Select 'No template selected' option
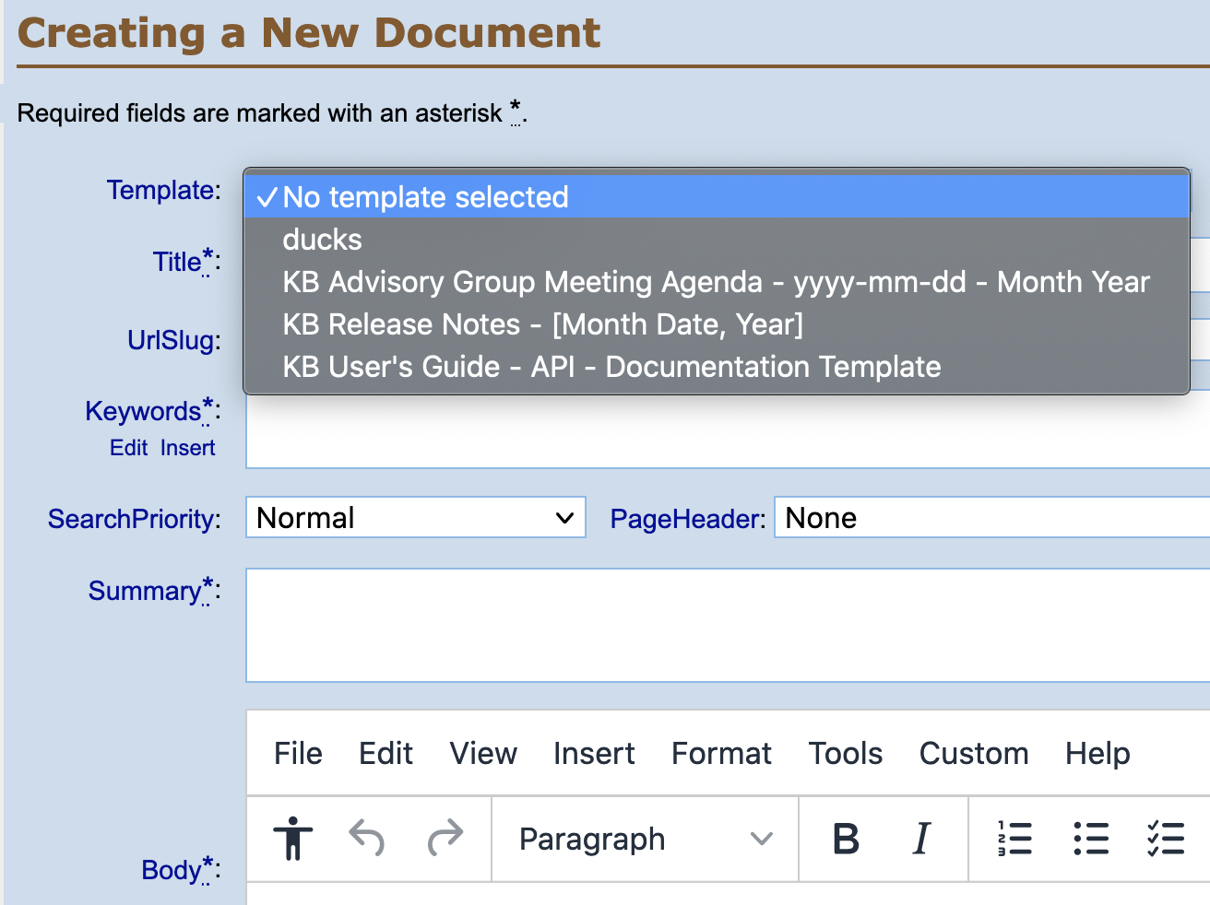This screenshot has height=905, width=1210. [425, 197]
